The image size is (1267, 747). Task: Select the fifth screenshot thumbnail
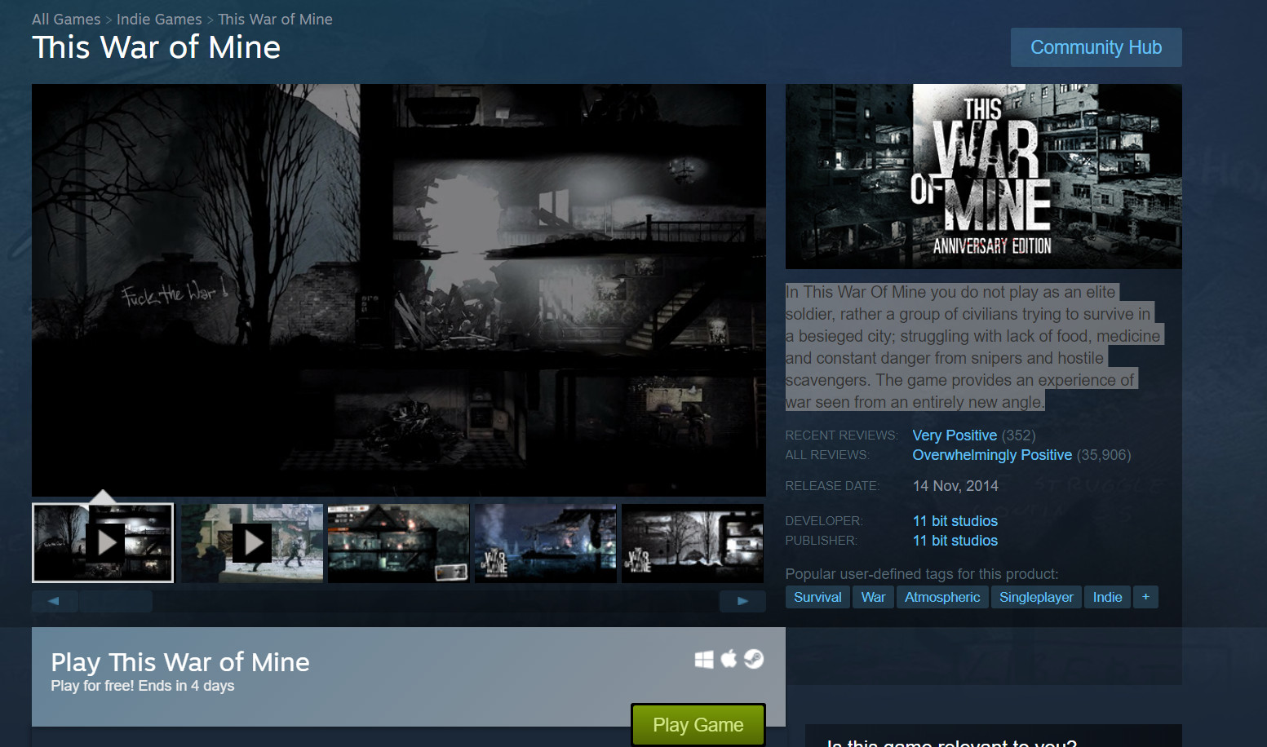(x=692, y=543)
